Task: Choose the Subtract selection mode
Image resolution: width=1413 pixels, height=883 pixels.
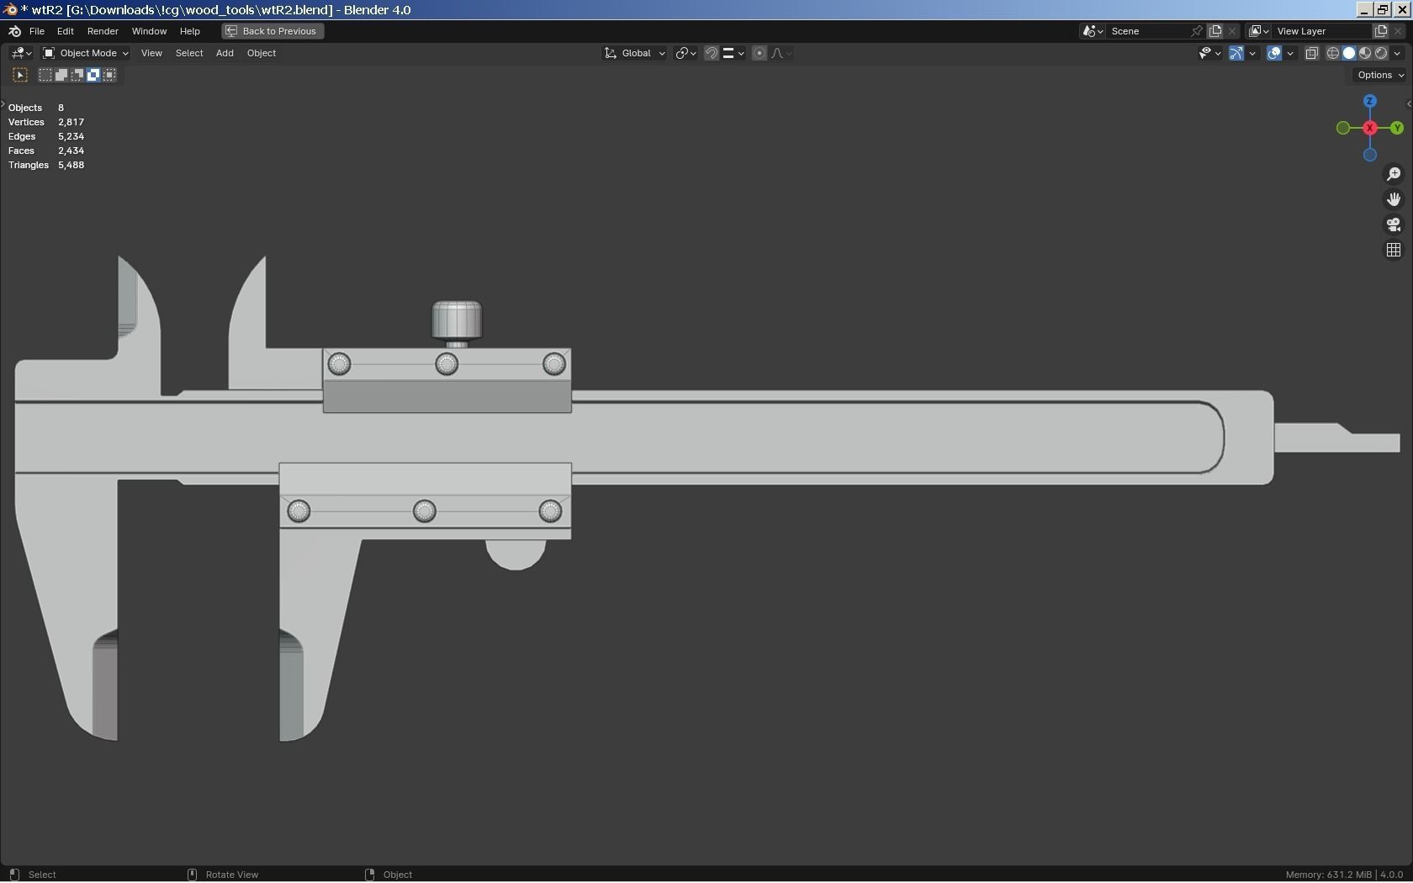Action: click(x=77, y=75)
